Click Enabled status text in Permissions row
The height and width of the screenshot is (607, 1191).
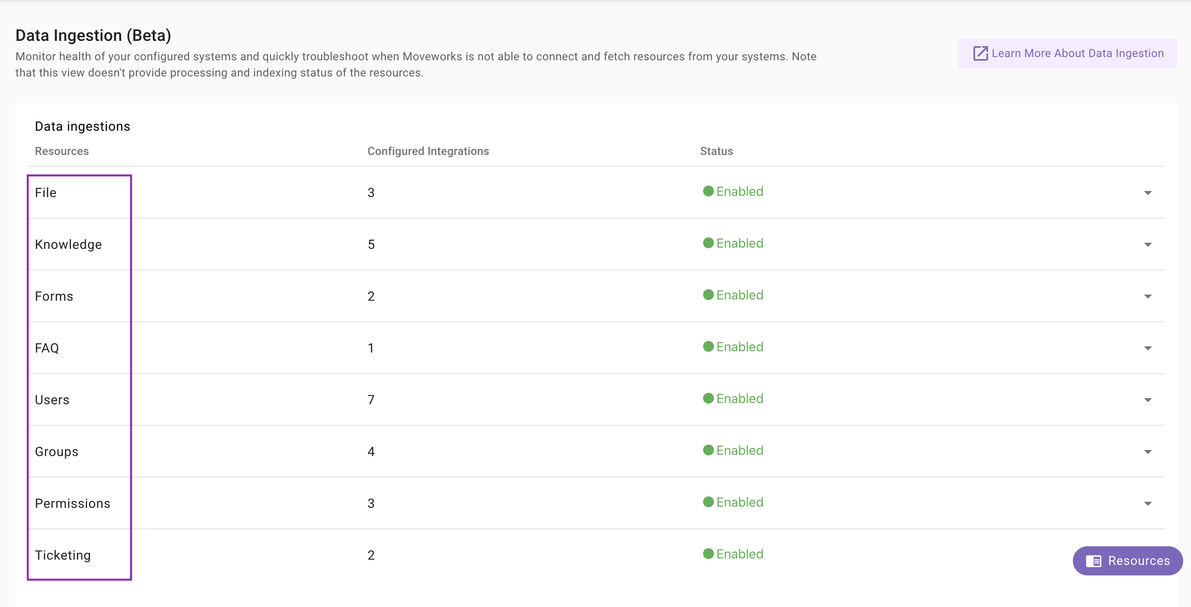[740, 502]
